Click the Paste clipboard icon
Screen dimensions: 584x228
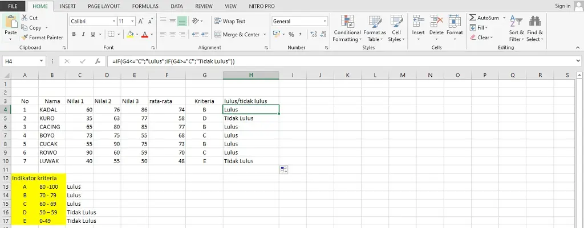pyautogui.click(x=10, y=22)
